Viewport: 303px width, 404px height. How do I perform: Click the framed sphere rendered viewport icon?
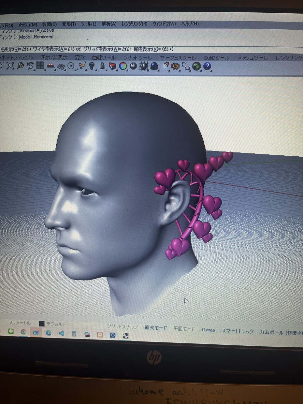(144, 66)
